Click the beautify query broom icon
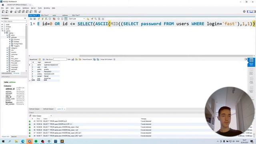Viewport: 256px width, 144px height. 92,19
